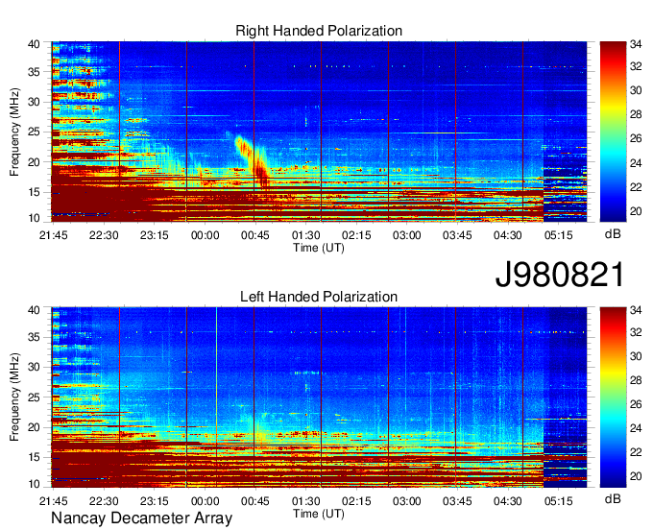Screen dimensions: 653x530
Task: Click 22:30 tick on Left Handed time axis
Action: tap(104, 501)
